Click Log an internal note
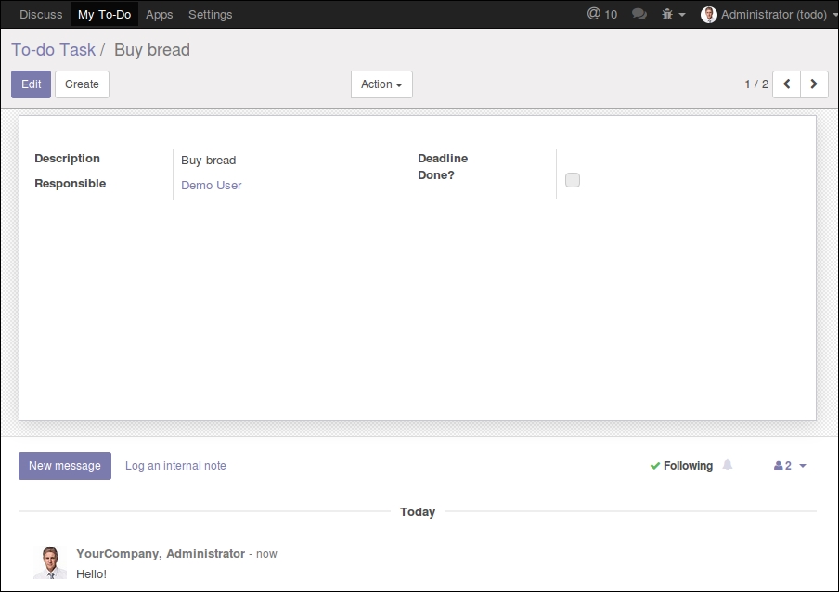Screen dimensions: 839x592 pyautogui.click(x=175, y=465)
